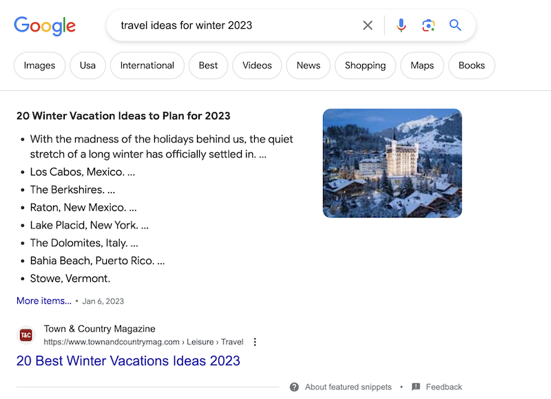551x399 pixels.
Task: Activate voice search with the microphone icon
Action: (x=401, y=25)
